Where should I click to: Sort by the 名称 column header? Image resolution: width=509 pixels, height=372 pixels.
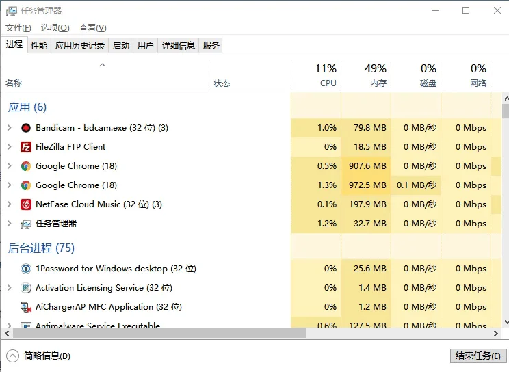click(x=105, y=77)
